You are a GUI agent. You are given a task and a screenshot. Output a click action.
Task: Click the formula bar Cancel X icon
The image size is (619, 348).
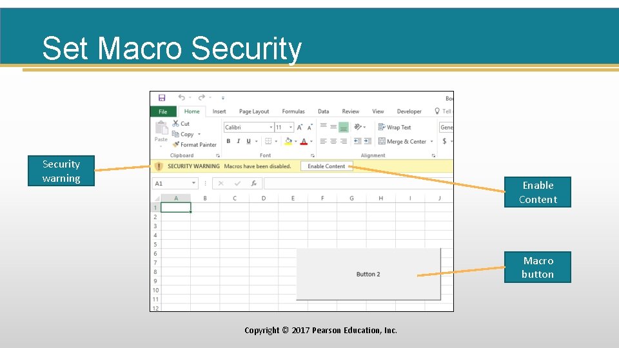pyautogui.click(x=221, y=183)
